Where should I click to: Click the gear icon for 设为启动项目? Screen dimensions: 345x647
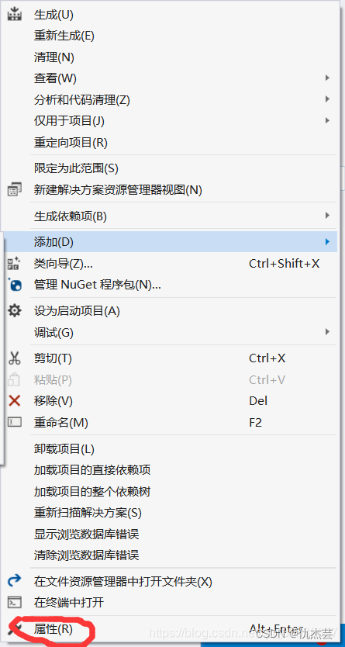(x=15, y=311)
